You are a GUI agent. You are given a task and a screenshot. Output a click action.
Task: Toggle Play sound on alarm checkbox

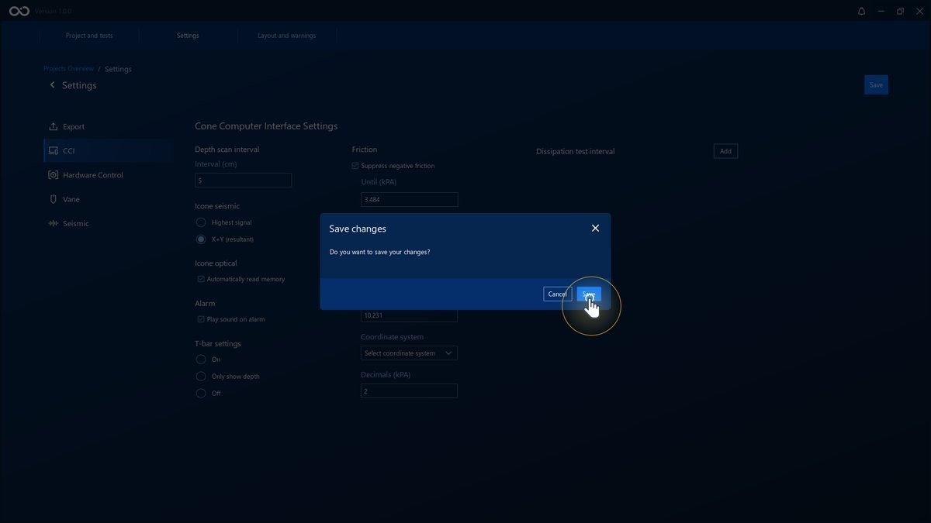coord(201,319)
